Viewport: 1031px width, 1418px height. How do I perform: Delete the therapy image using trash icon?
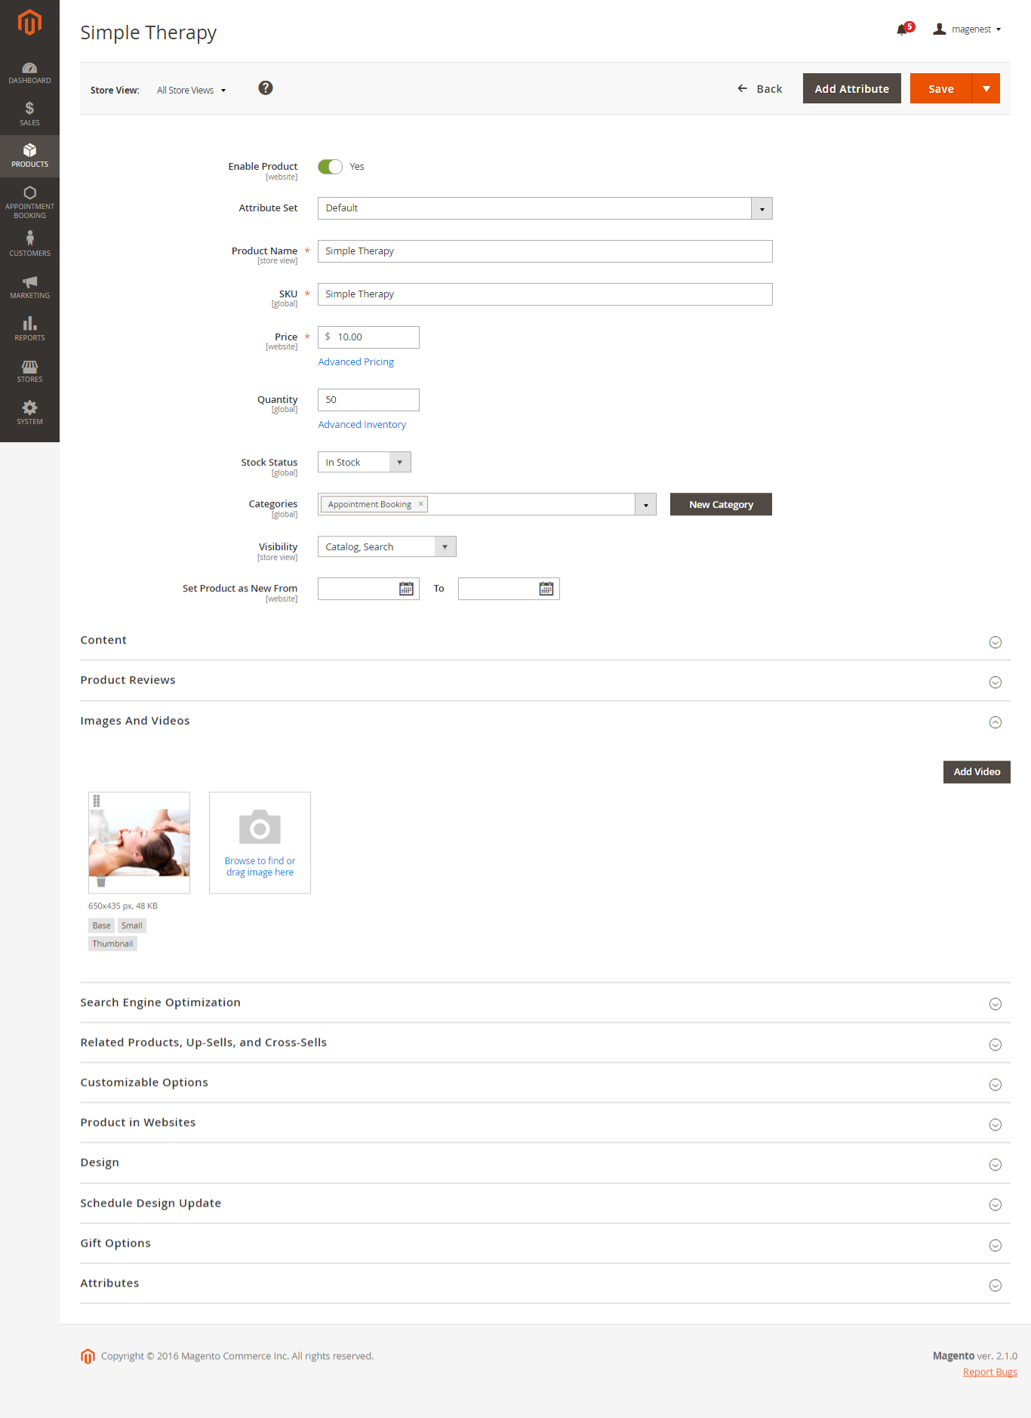coord(101,881)
